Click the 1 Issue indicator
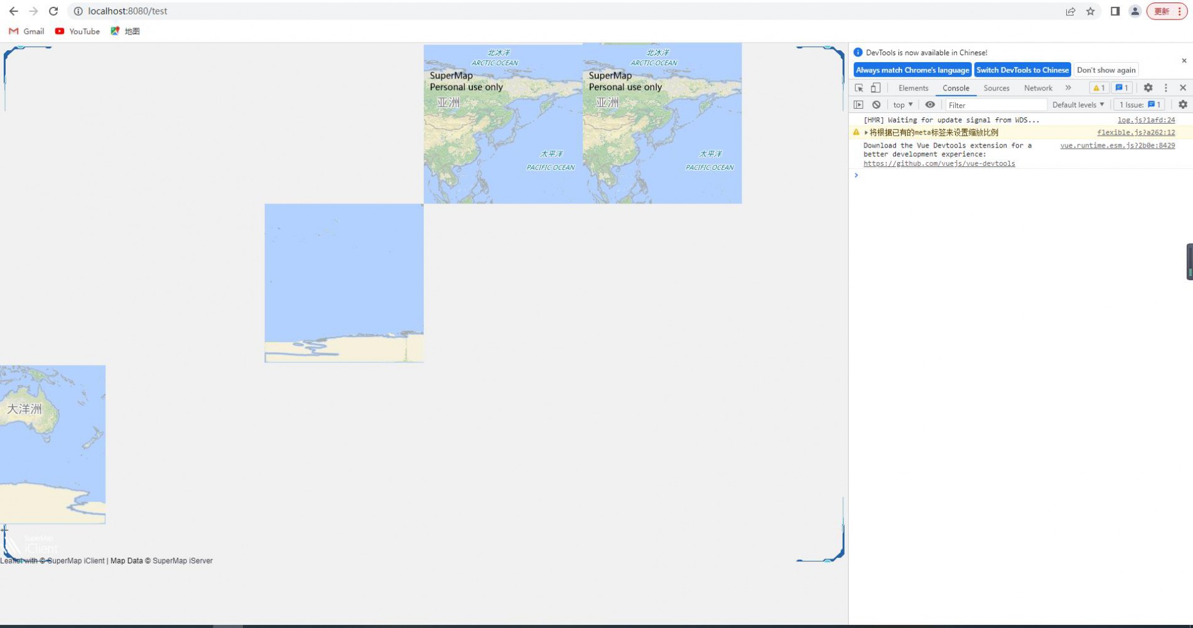The width and height of the screenshot is (1193, 628). (1140, 105)
